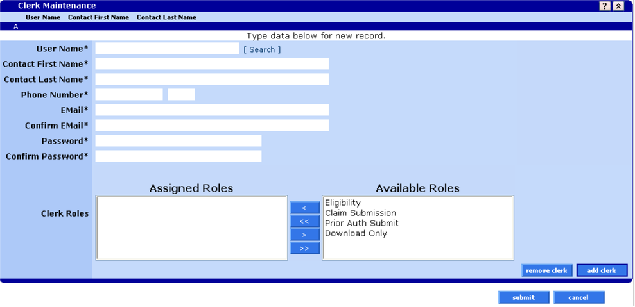Click the User Name column header

pyautogui.click(x=43, y=17)
